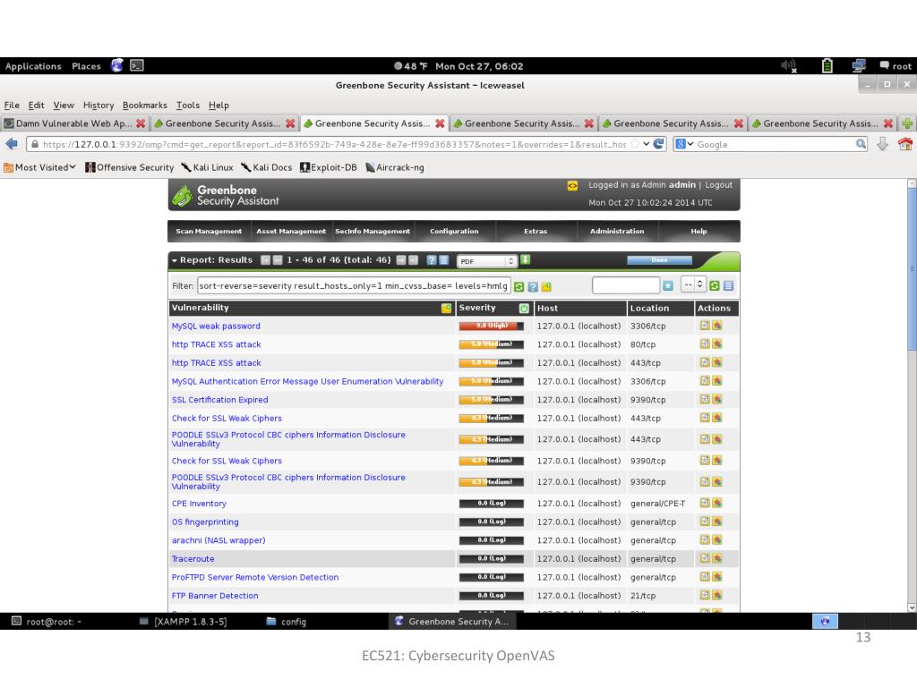
Task: Click severity bar for MySQL weak password
Action: (492, 326)
